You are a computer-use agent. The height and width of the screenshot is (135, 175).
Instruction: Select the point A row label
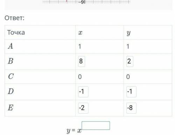tap(10, 46)
